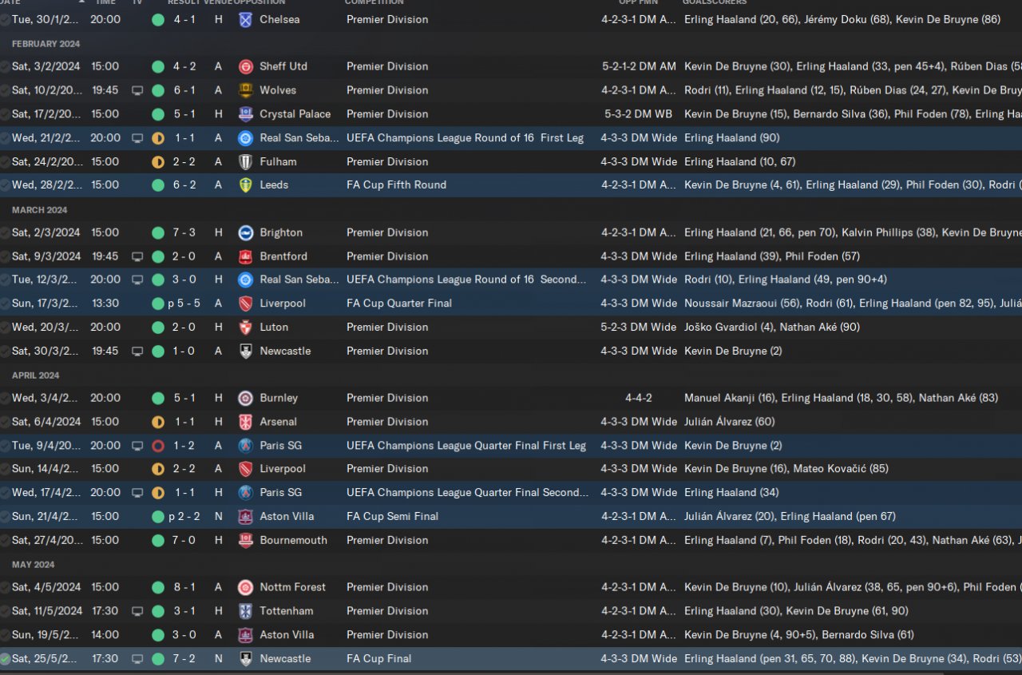Click the 4-4-2 formation on the Burnley row
The width and height of the screenshot is (1022, 675).
(x=639, y=398)
